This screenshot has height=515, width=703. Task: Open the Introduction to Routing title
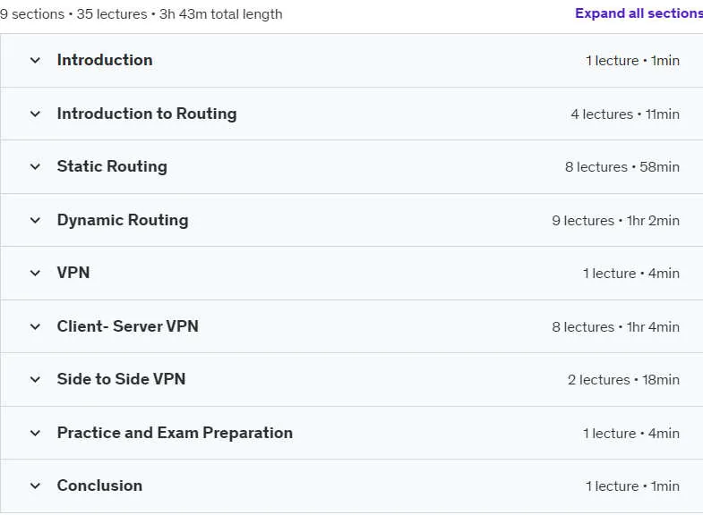[x=147, y=114]
